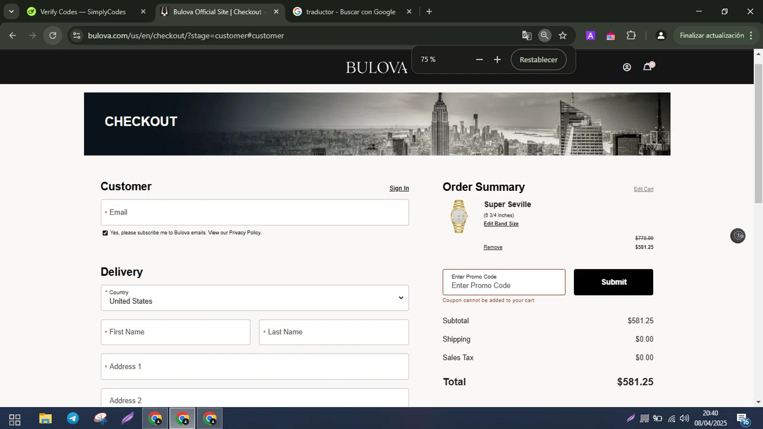Viewport: 763px width, 429px height.
Task: Open File Explorer from the taskbar
Action: point(45,419)
